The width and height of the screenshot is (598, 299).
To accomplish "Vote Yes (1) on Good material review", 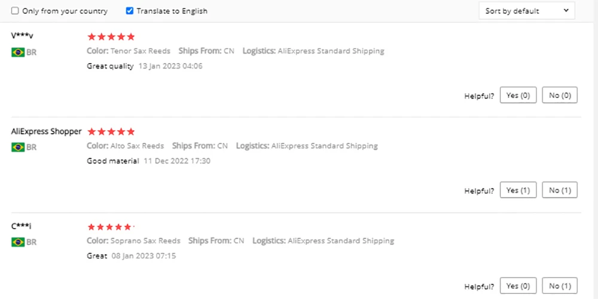I will [518, 190].
